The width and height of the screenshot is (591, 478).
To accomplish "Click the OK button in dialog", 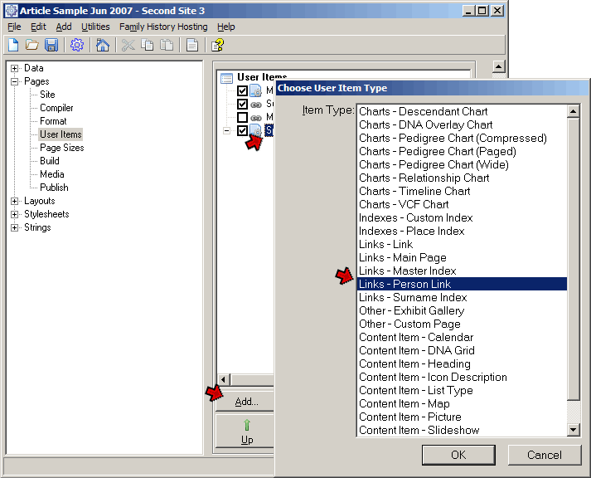I will [x=458, y=455].
